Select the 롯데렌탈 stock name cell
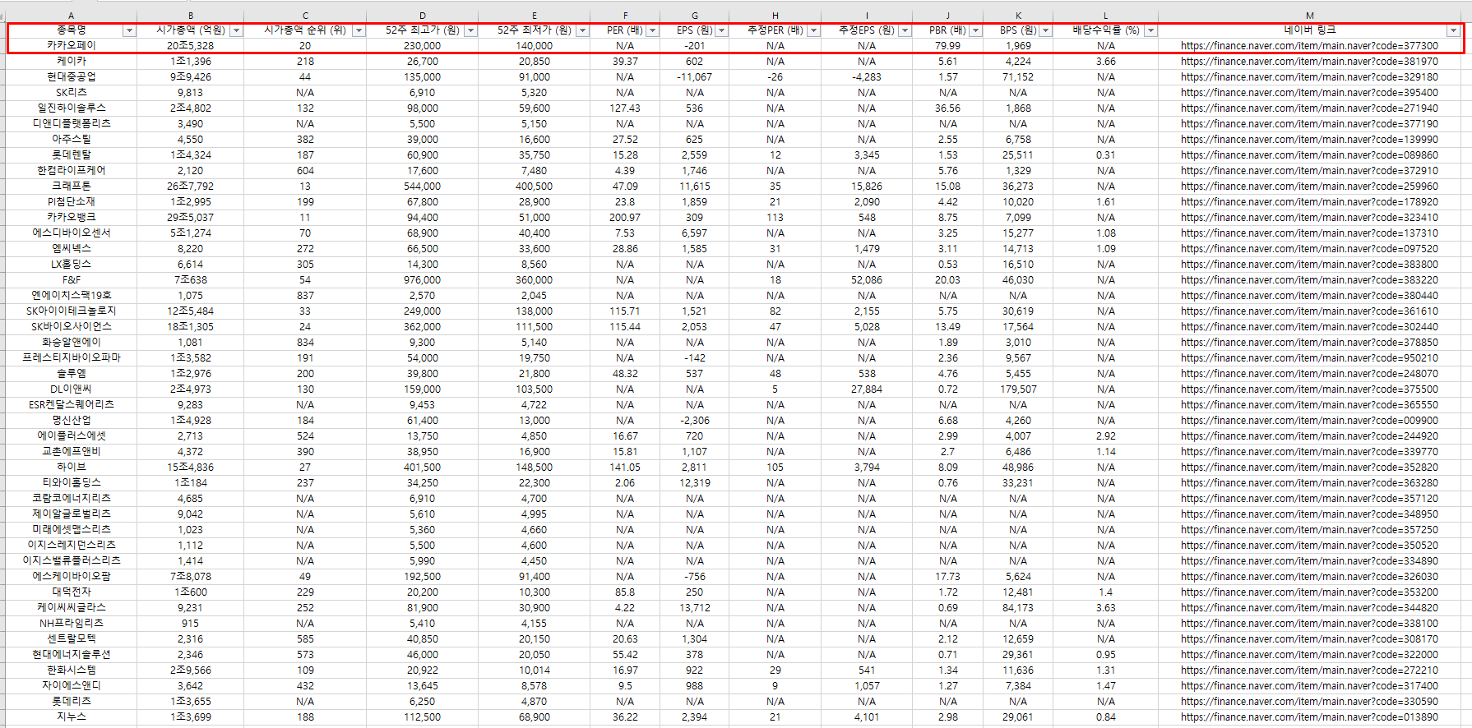Screen dimensions: 1472x728 pos(72,155)
